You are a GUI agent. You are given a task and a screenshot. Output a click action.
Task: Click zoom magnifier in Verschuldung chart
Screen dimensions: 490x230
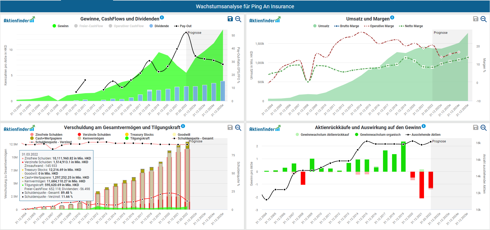click(x=238, y=128)
